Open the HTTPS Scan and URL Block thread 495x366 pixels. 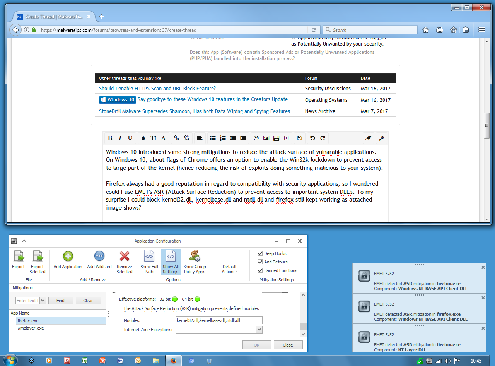157,88
